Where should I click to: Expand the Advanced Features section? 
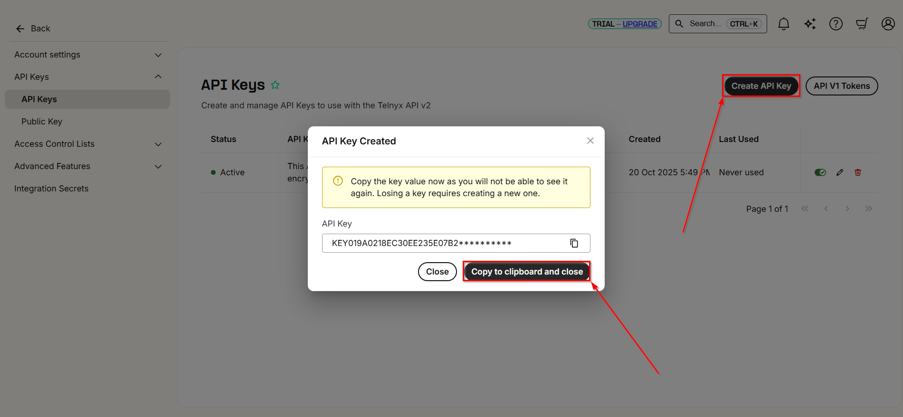click(158, 167)
